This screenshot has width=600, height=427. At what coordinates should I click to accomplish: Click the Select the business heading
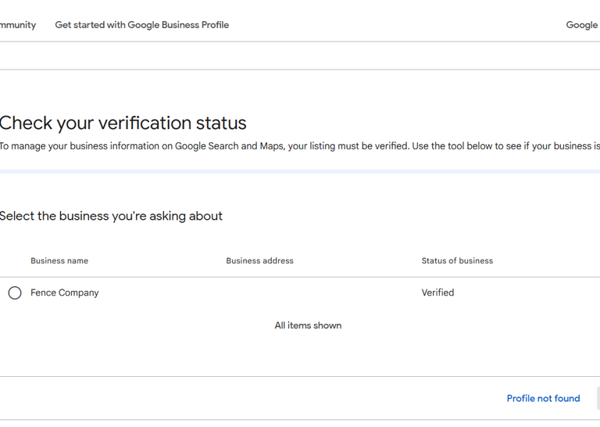111,217
